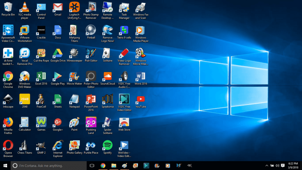Open File Explorer from the taskbar
The height and width of the screenshot is (170, 302).
point(114,166)
